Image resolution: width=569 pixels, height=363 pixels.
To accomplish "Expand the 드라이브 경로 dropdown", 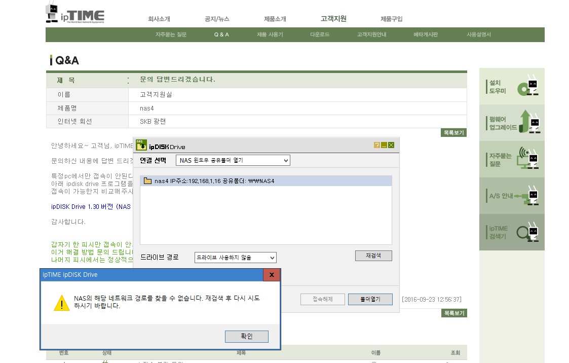I will click(x=236, y=258).
